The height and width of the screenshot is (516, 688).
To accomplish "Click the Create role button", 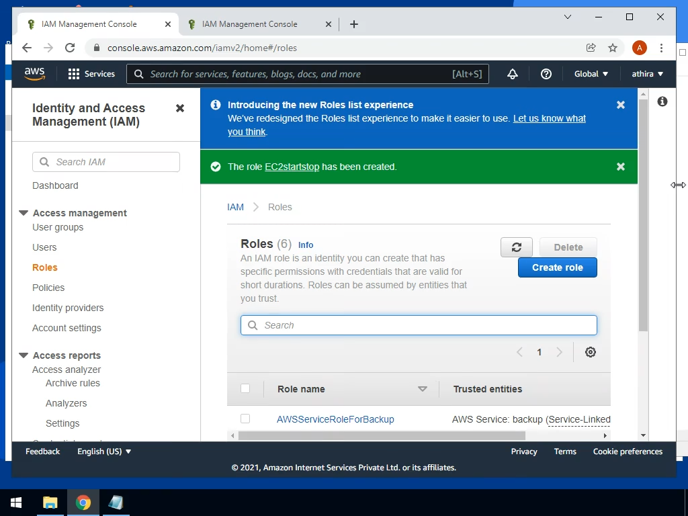I will pos(557,267).
